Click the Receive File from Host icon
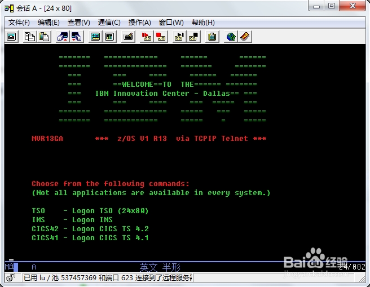This screenshot has height=287, width=370. click(77, 37)
